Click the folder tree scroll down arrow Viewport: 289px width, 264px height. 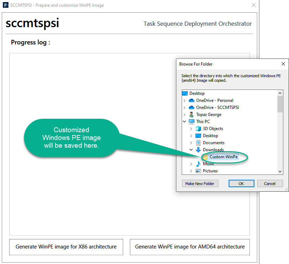click(x=280, y=171)
